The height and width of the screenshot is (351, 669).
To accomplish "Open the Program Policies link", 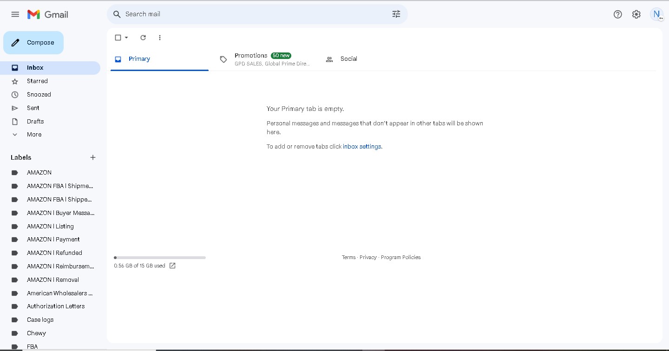I will (x=401, y=257).
